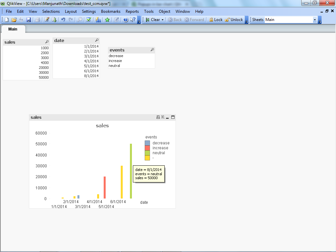
Task: Add a bookmark using the green star icon
Action: coord(107,20)
